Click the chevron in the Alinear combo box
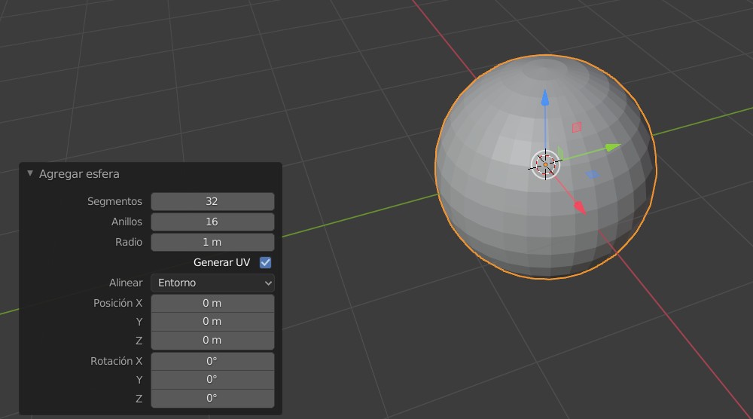 coord(268,283)
